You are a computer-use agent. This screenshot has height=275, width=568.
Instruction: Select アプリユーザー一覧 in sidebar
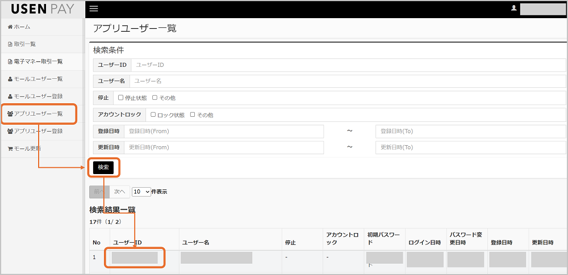pyautogui.click(x=37, y=114)
